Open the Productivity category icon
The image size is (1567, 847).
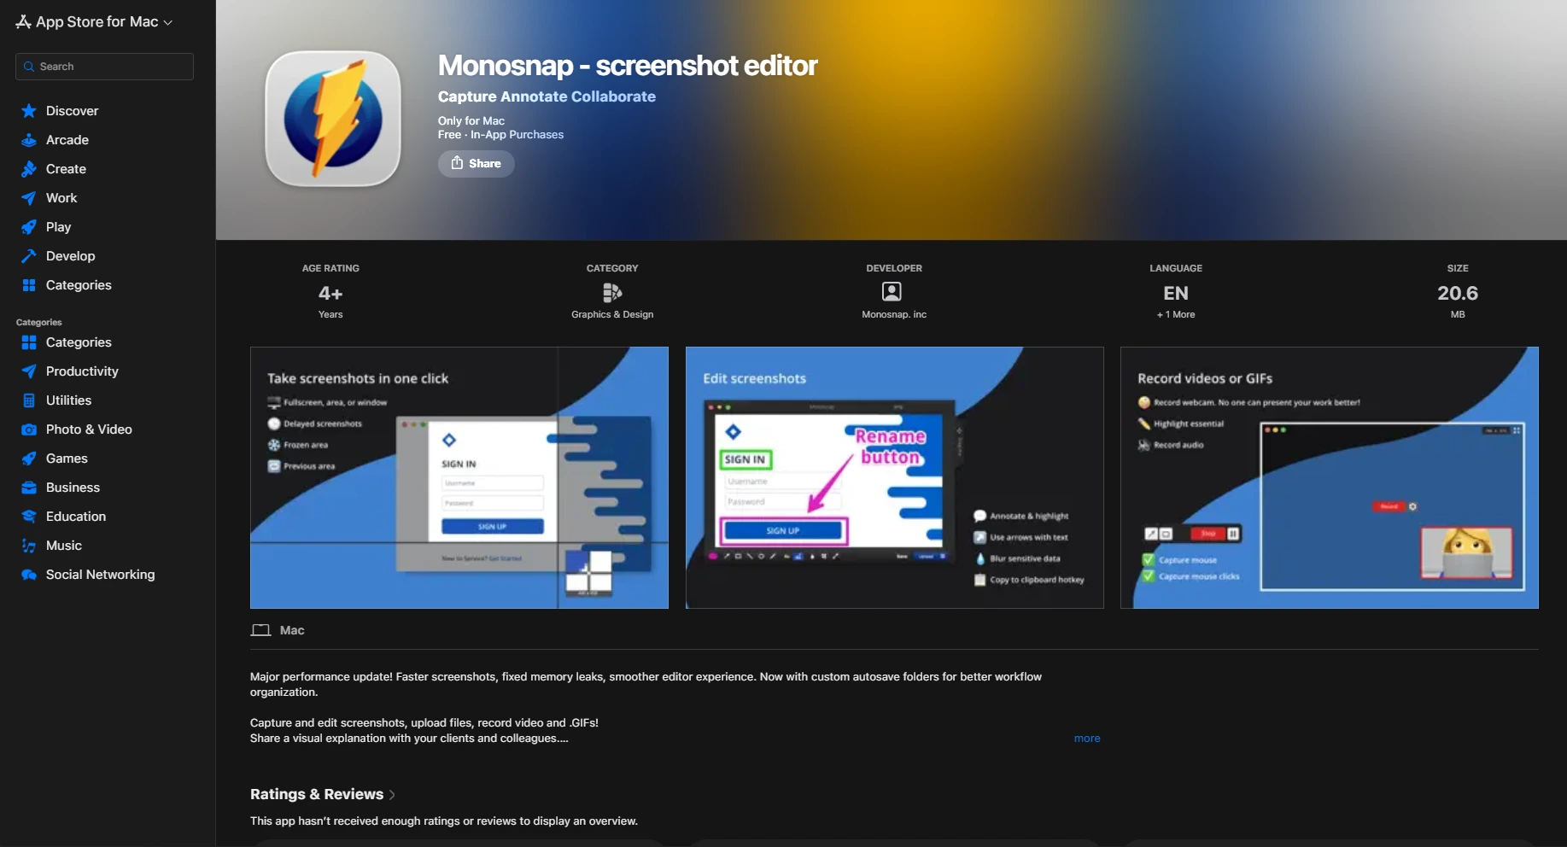[29, 371]
